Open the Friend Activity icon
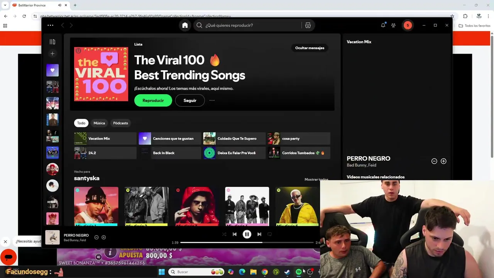The image size is (494, 278). (393, 25)
